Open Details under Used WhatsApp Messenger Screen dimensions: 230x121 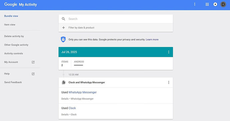click(65, 99)
